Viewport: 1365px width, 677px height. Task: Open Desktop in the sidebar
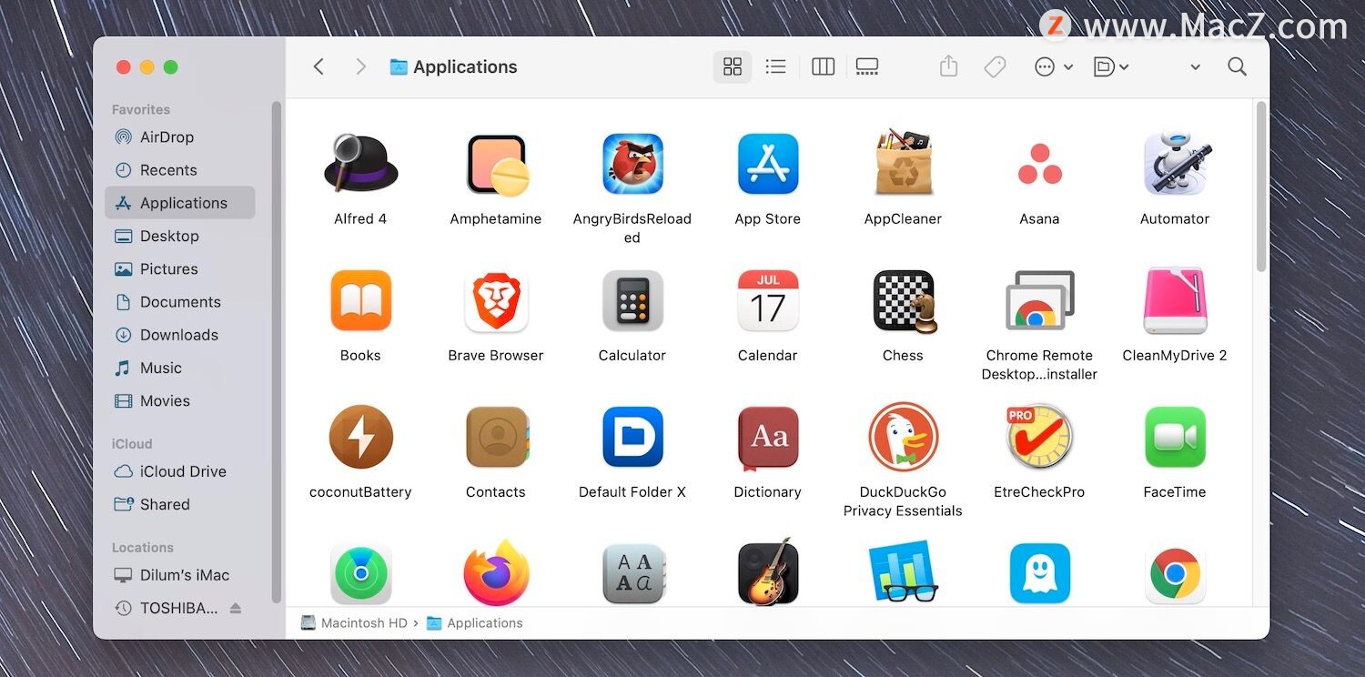point(180,236)
